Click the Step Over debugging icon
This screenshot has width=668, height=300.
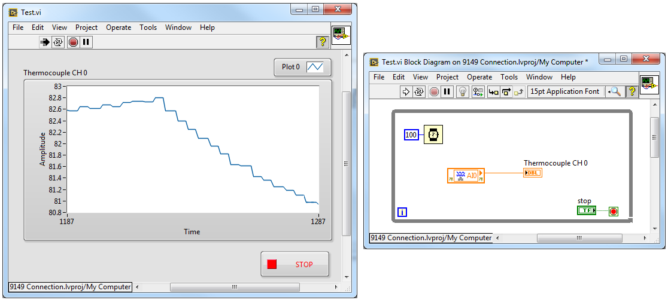pyautogui.click(x=506, y=91)
